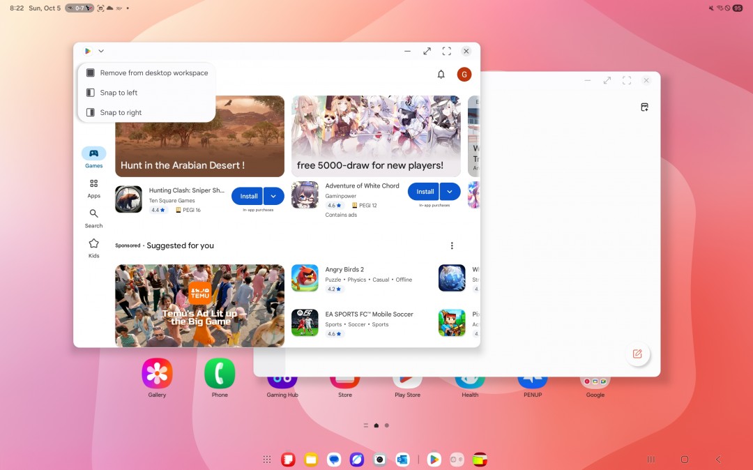
Task: Open the Temu sponsored ad thumbnail
Action: tap(199, 305)
